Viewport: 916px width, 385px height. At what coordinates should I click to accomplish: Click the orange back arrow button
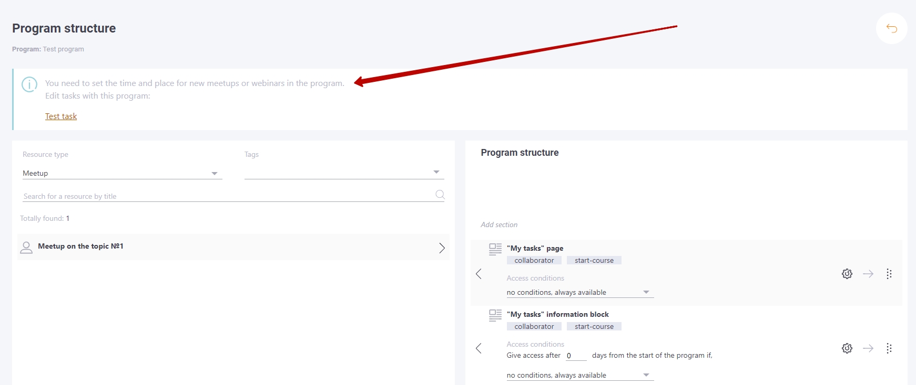[891, 28]
